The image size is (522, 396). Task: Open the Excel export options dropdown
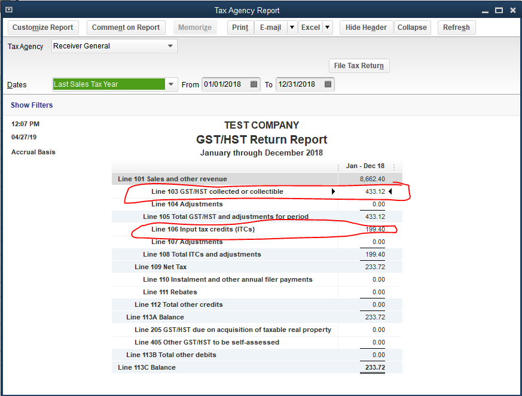click(x=326, y=27)
